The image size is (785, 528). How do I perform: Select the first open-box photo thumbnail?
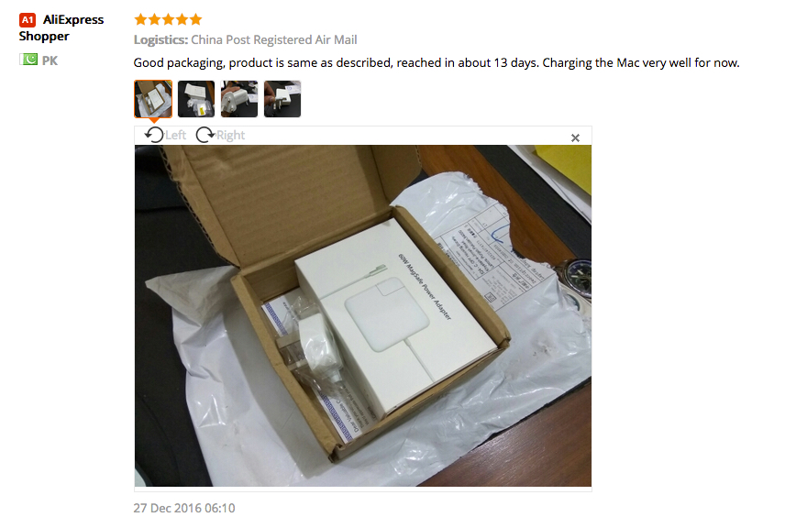point(153,99)
